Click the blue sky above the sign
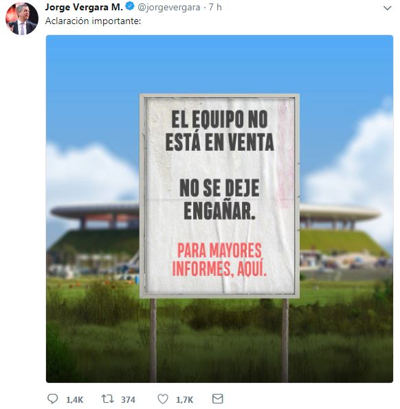The width and height of the screenshot is (400, 409). click(219, 64)
